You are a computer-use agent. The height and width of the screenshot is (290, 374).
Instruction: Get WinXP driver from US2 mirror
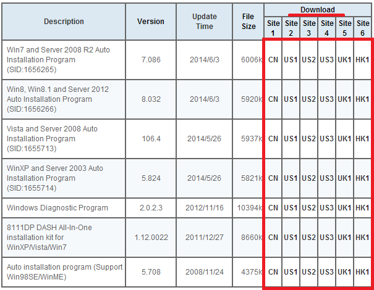point(308,178)
